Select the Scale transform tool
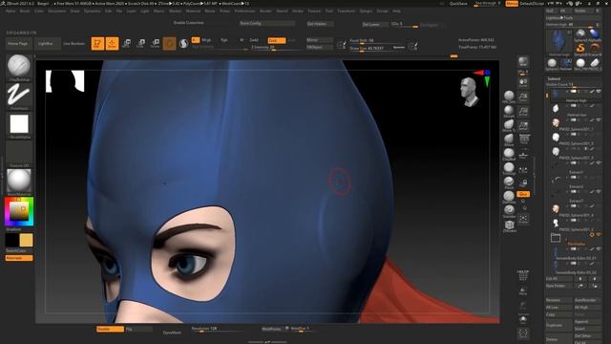The width and height of the screenshot is (611, 344). click(x=140, y=43)
